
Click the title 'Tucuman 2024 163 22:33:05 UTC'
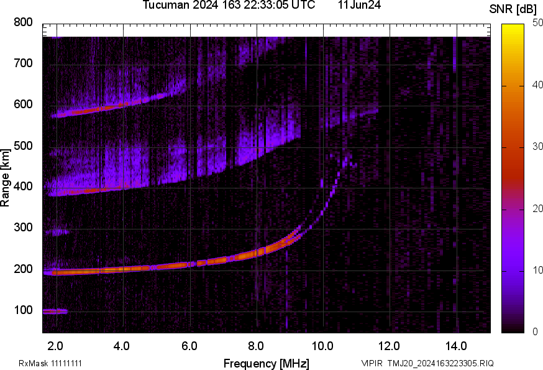229,5
